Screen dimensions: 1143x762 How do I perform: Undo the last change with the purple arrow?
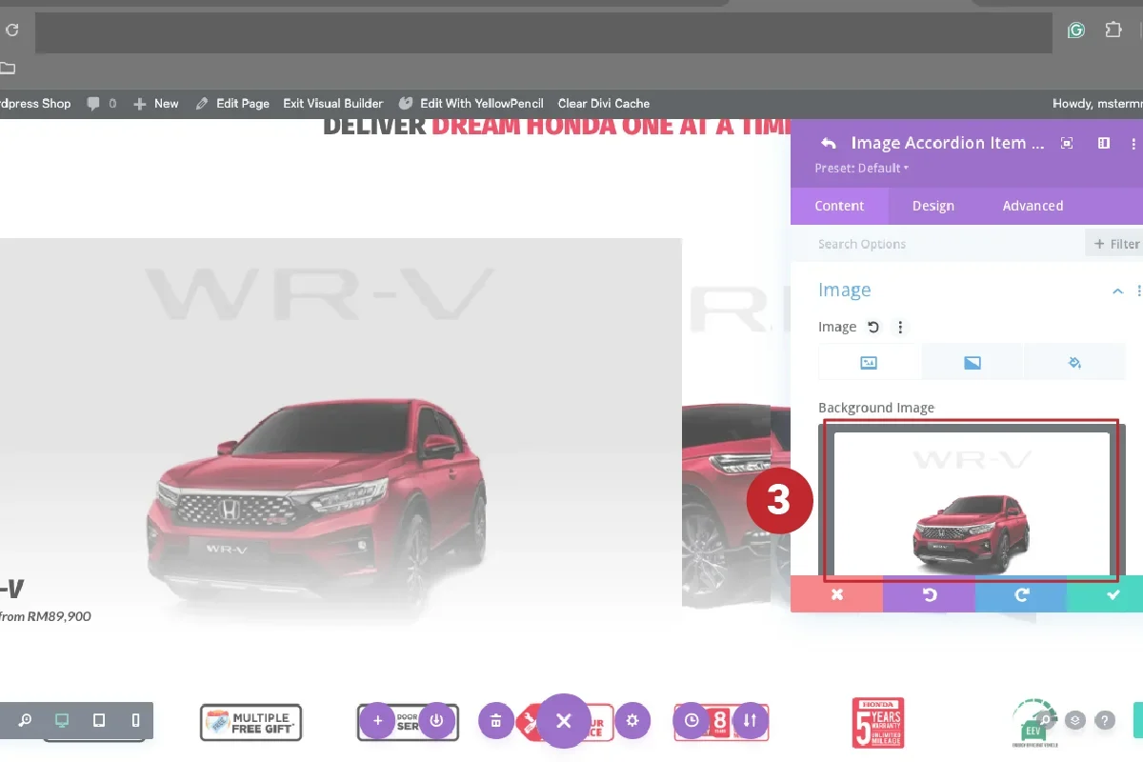click(x=929, y=594)
